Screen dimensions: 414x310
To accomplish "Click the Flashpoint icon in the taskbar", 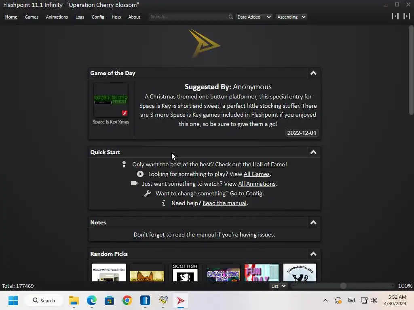I will tap(181, 300).
